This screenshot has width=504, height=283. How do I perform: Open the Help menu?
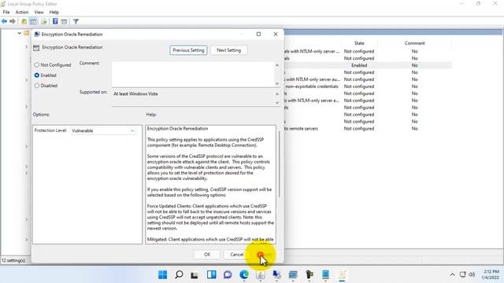[54, 12]
